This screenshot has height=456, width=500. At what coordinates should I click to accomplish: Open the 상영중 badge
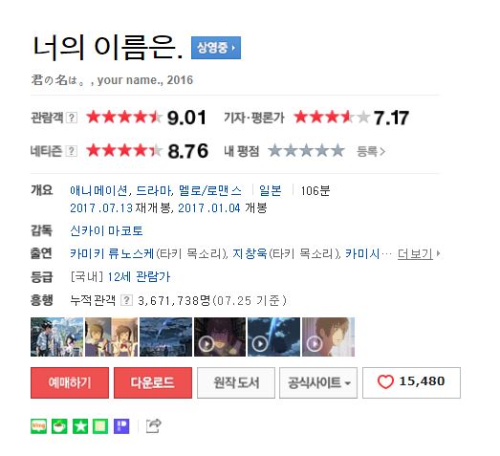[216, 48]
